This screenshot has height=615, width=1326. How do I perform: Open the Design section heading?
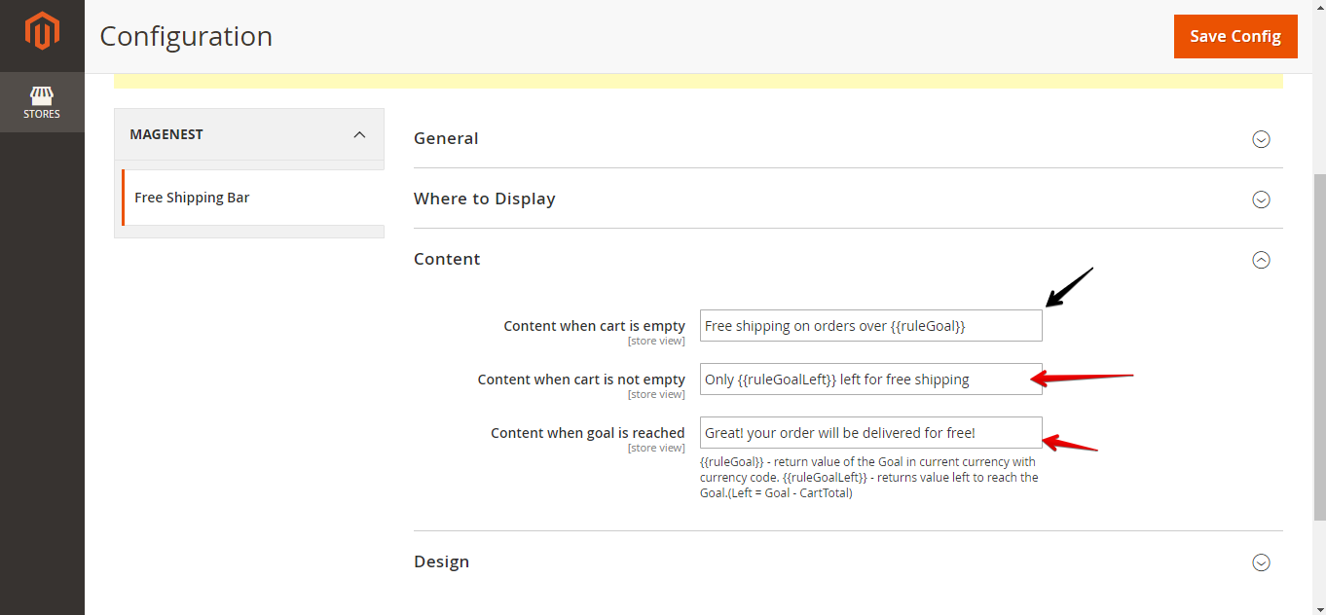tap(441, 561)
